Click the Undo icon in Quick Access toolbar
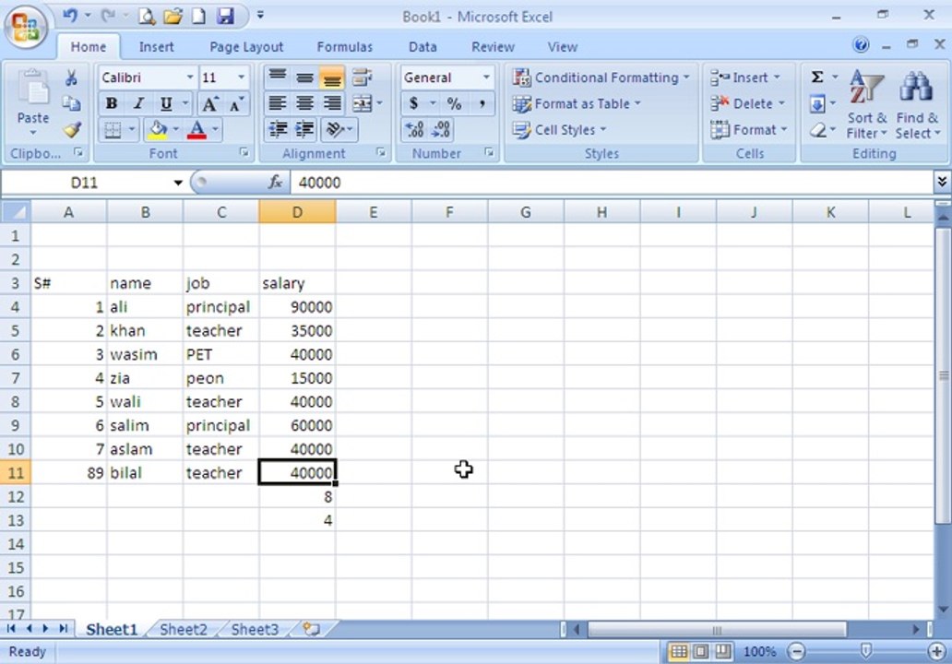952x664 pixels. tap(69, 16)
